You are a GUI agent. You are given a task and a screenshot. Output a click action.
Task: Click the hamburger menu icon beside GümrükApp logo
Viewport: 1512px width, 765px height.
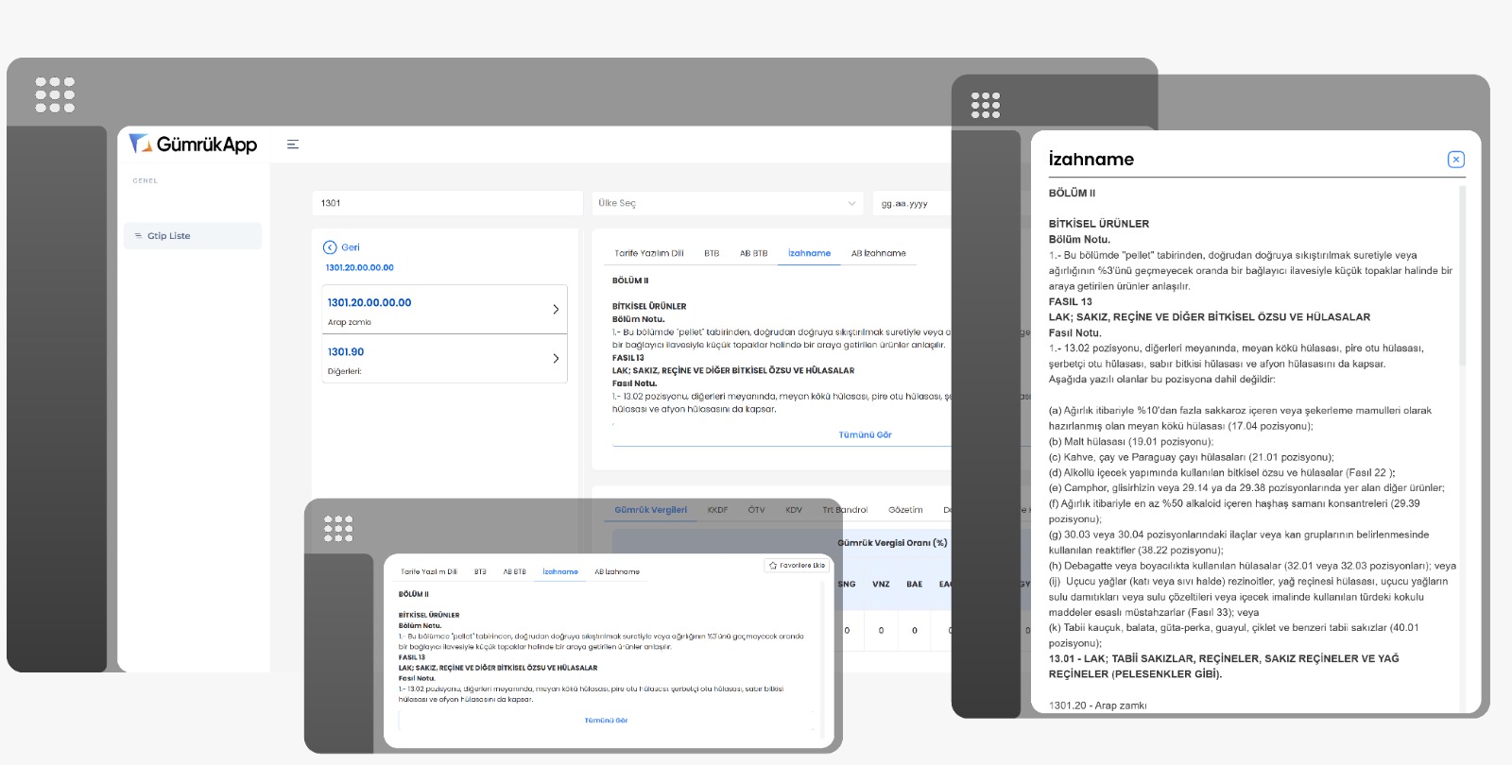point(293,144)
